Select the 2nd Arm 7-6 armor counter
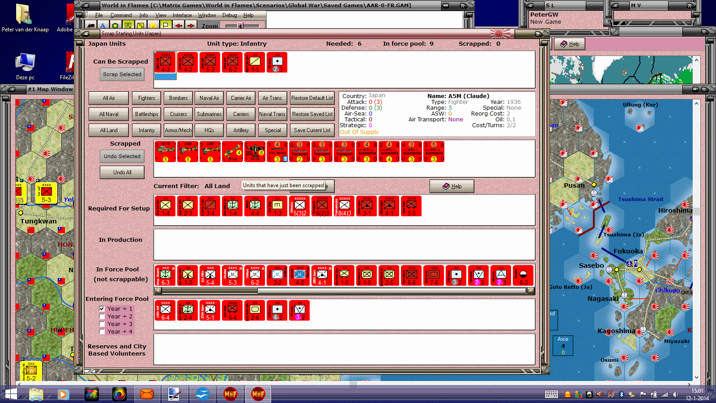This screenshot has height=403, width=716. coord(434,275)
